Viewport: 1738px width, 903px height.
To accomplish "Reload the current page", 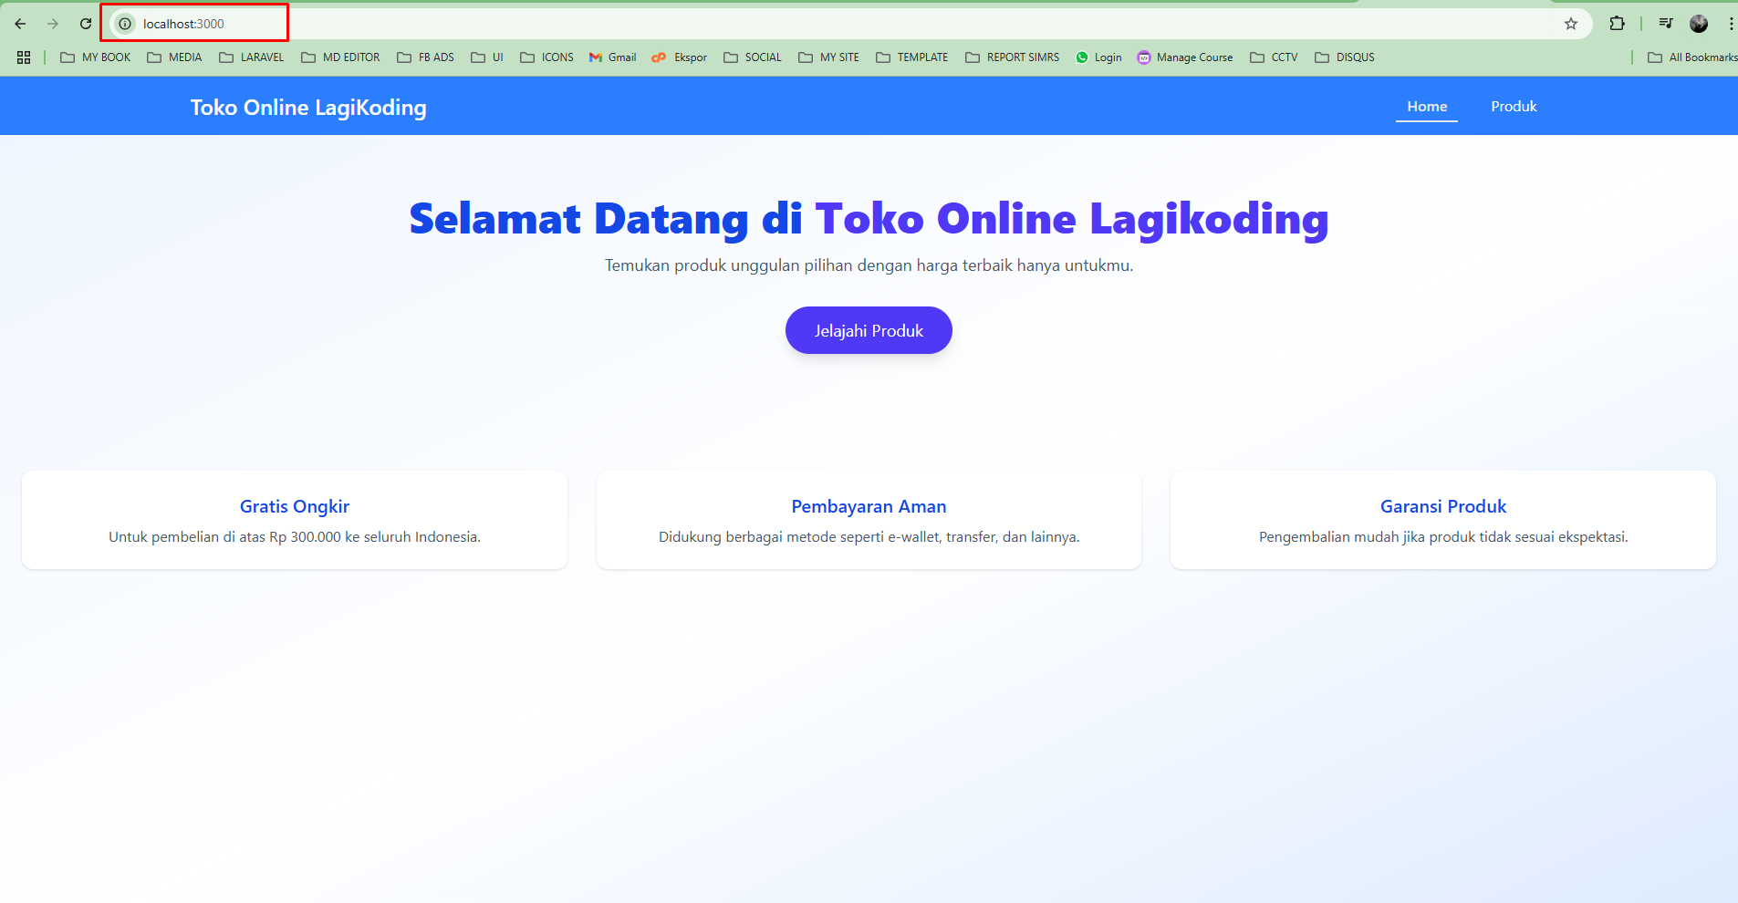I will [86, 24].
